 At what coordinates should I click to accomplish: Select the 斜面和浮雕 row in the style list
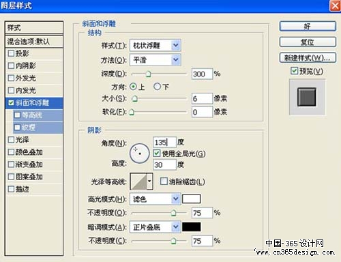point(34,103)
